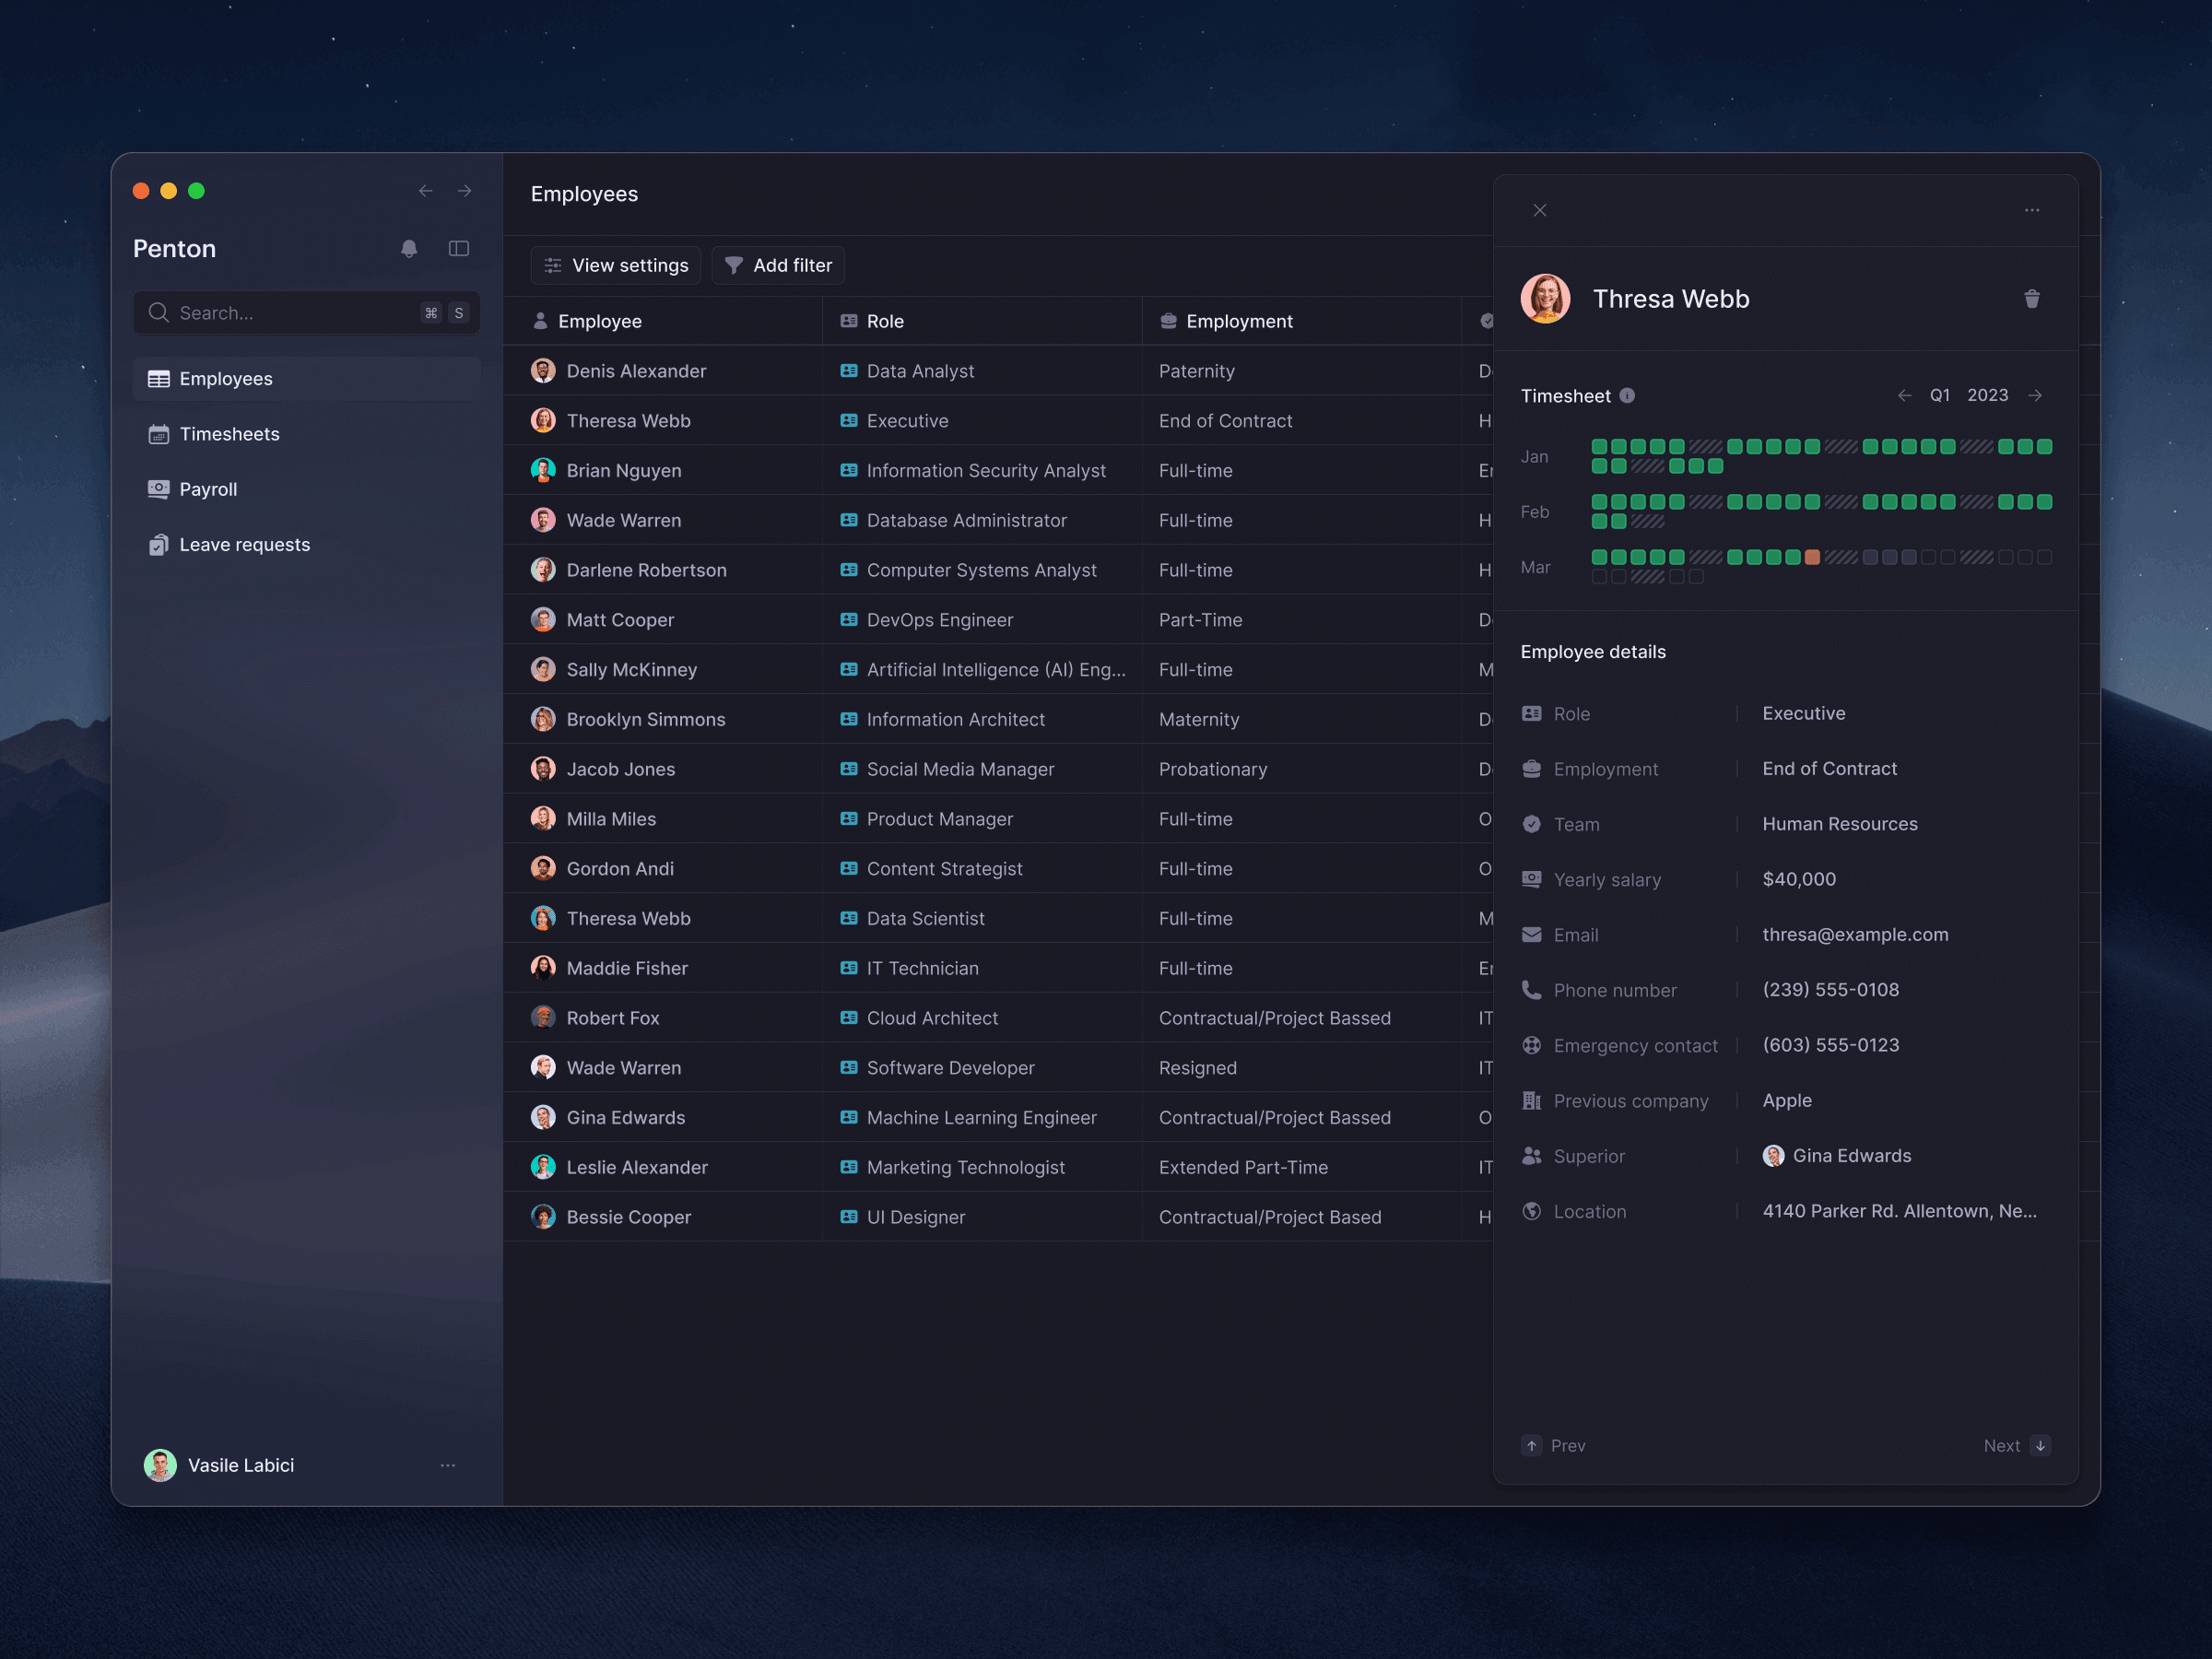Select the 2023 year label

[x=1988, y=396]
